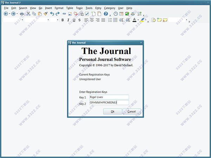Insert a picture icon
Screen dimensions: 211x158
[70, 14]
